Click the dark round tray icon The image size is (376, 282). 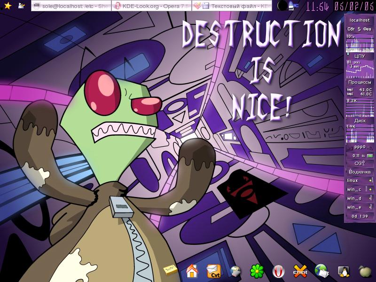(282, 6)
